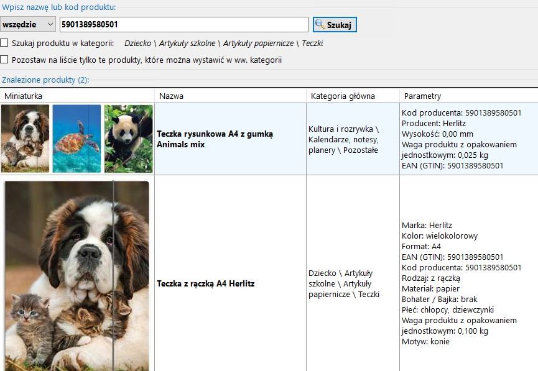Select the small St. Bernard dog thumbnail
Image resolution: width=538 pixels, height=371 pixels.
coord(25,139)
